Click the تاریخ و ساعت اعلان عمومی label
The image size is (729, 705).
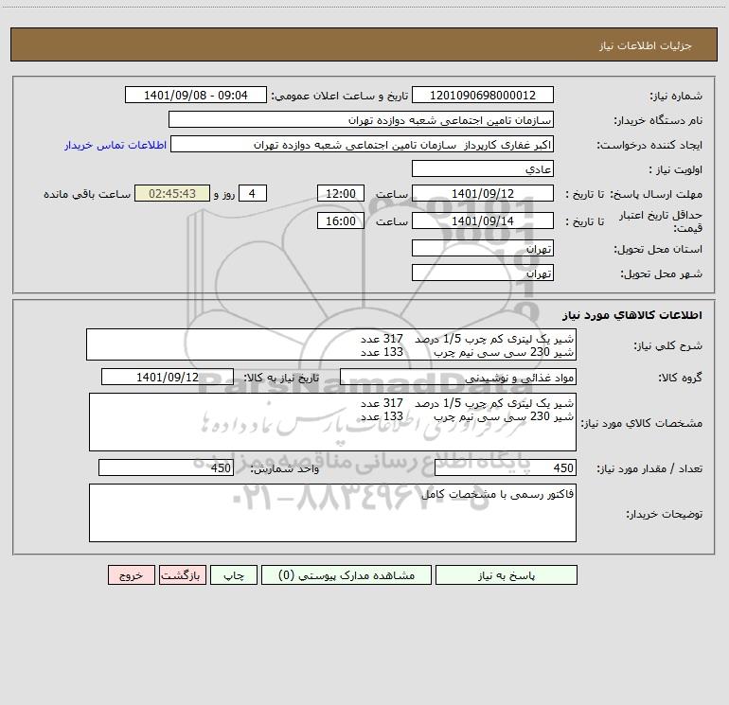pyautogui.click(x=339, y=96)
